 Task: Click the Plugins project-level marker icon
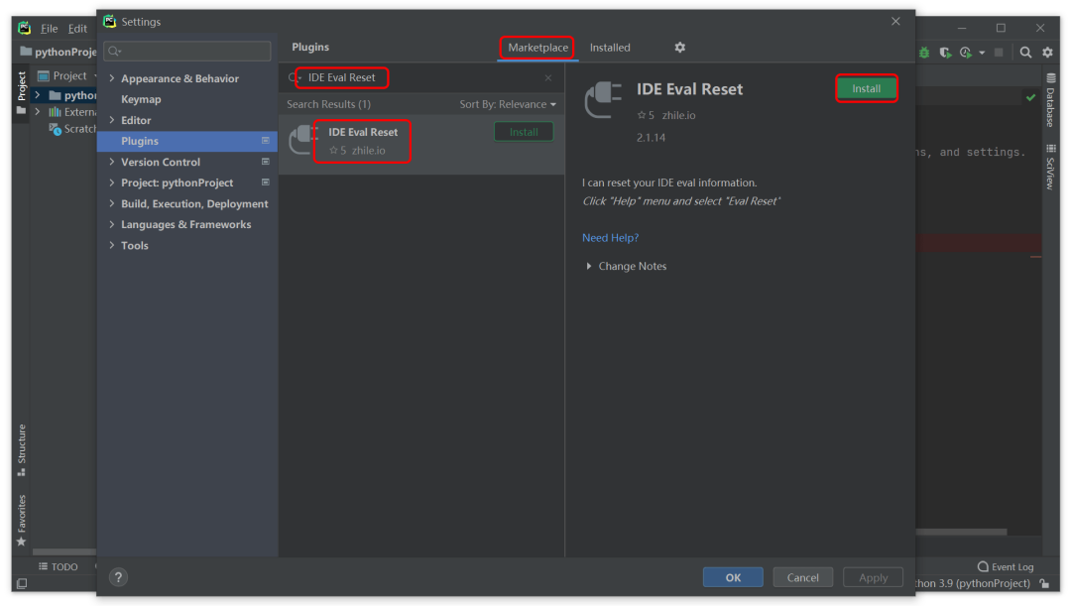point(266,141)
